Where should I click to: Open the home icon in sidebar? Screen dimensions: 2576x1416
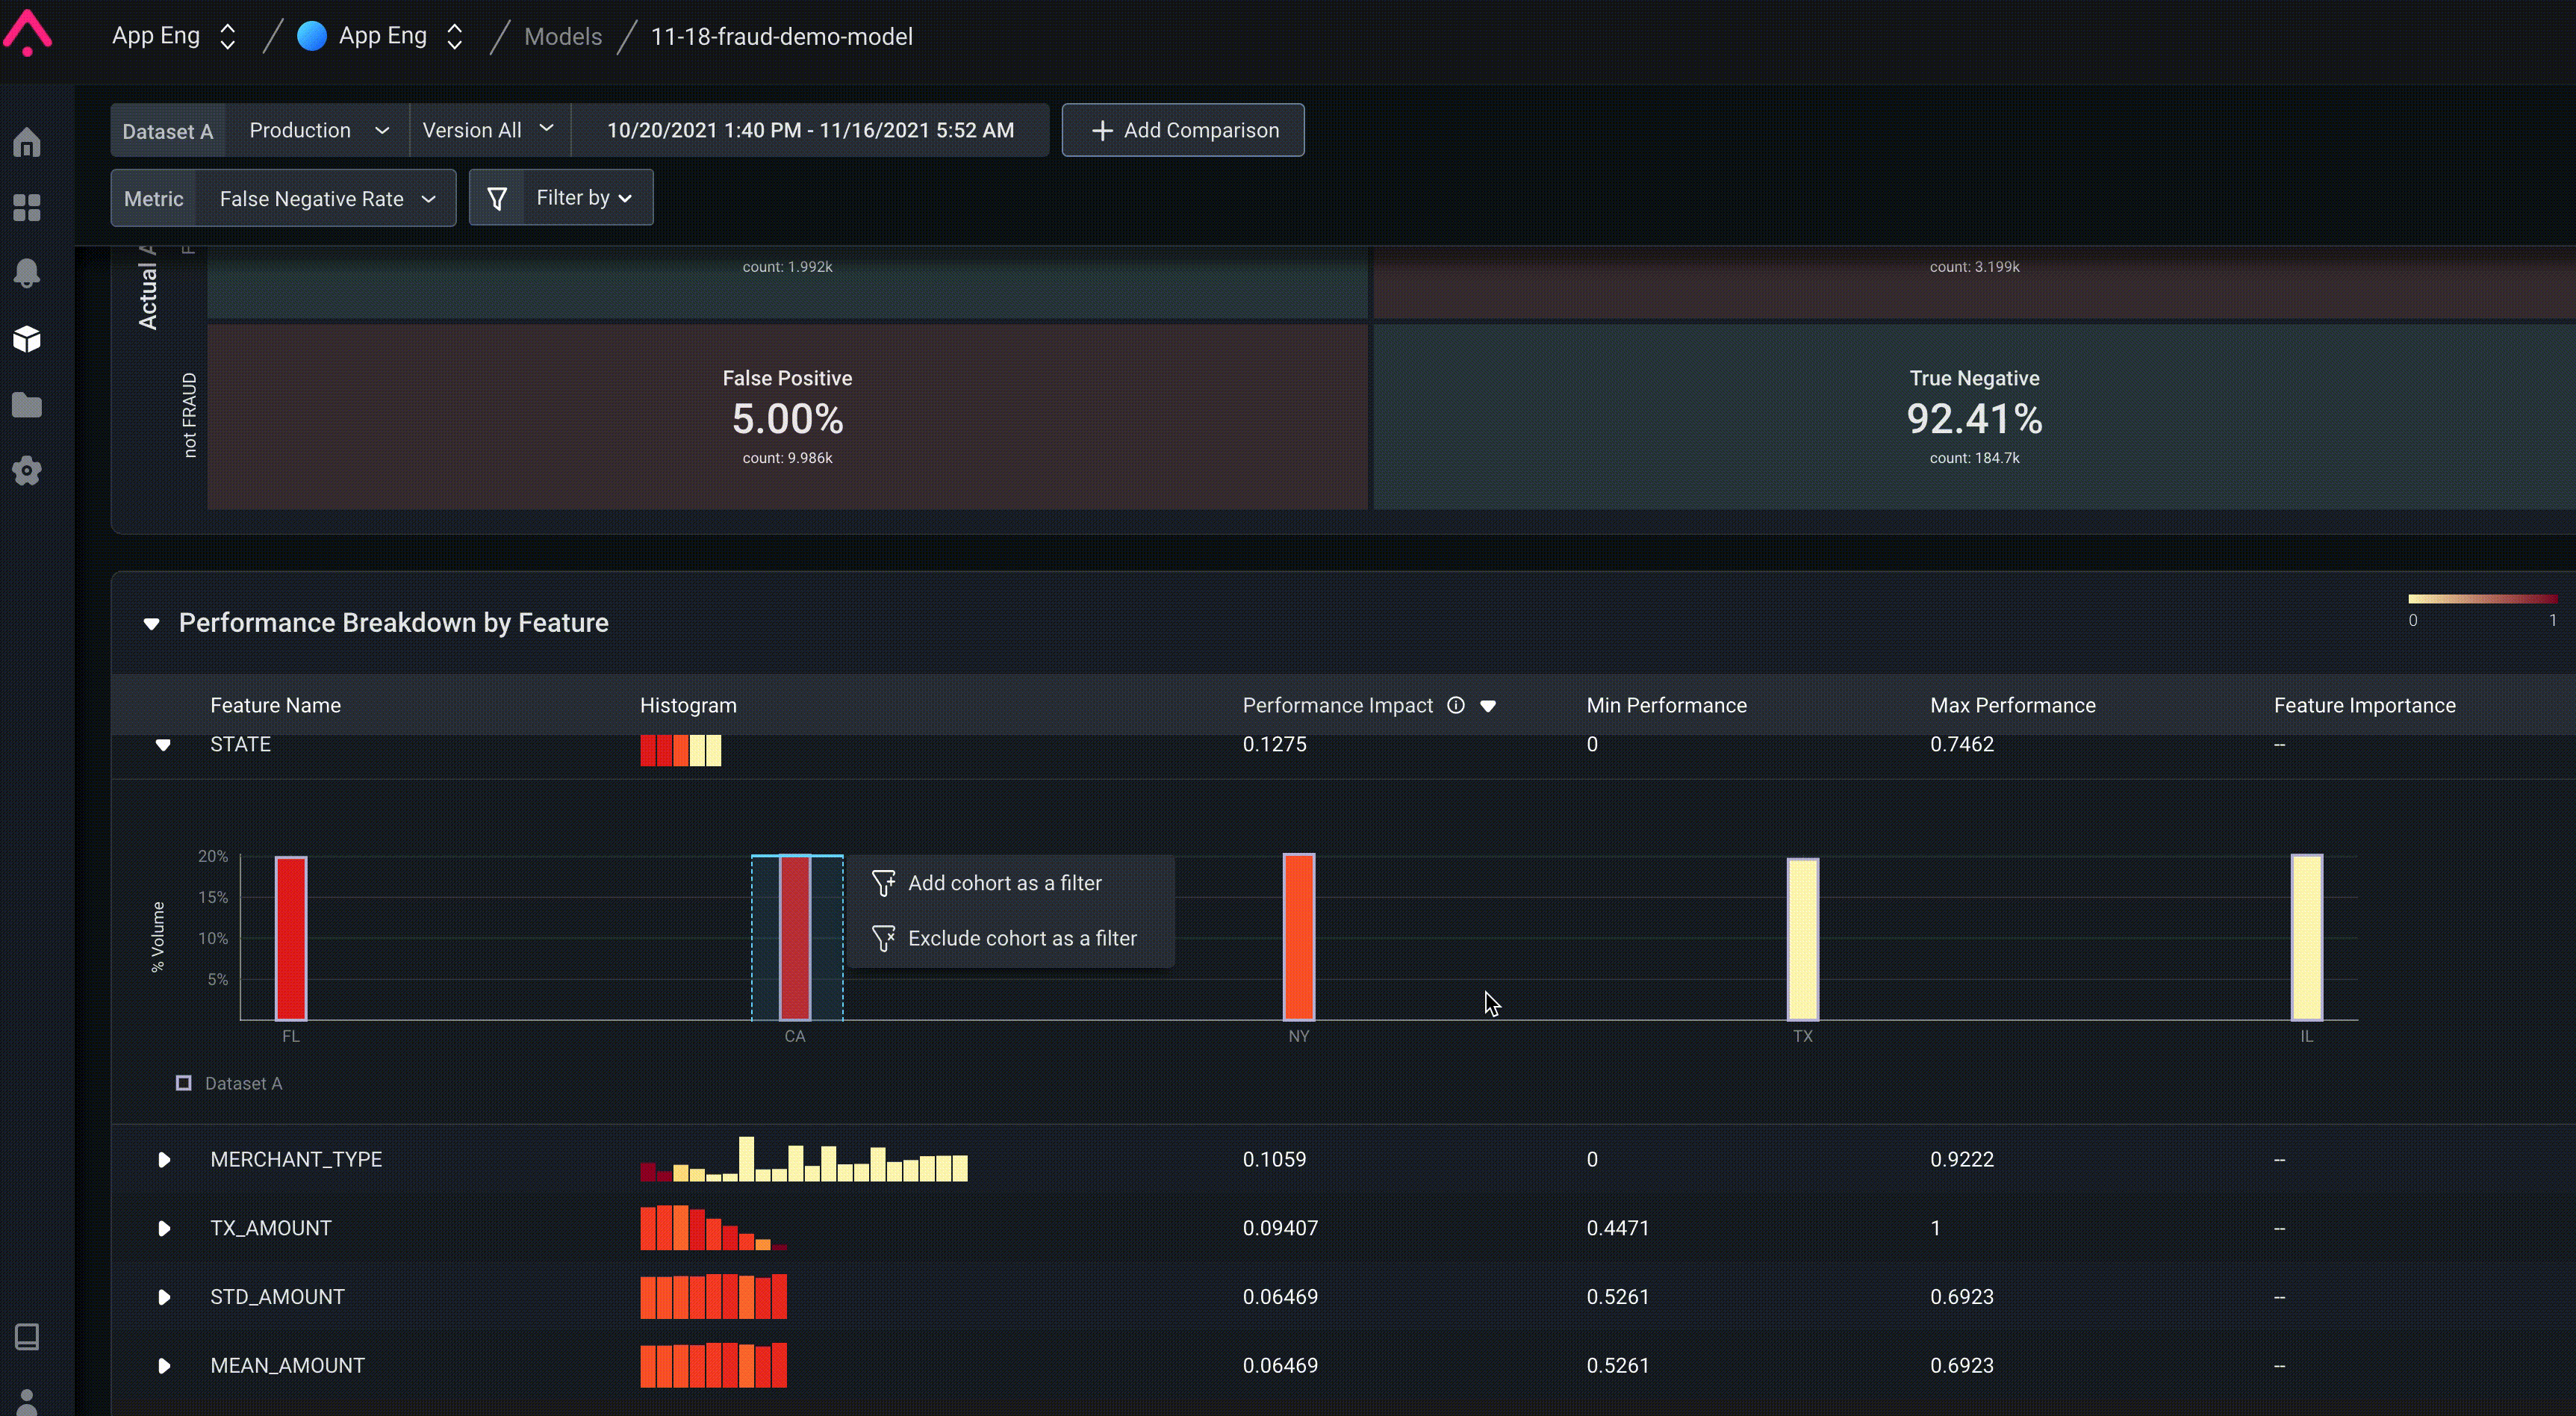[27, 143]
